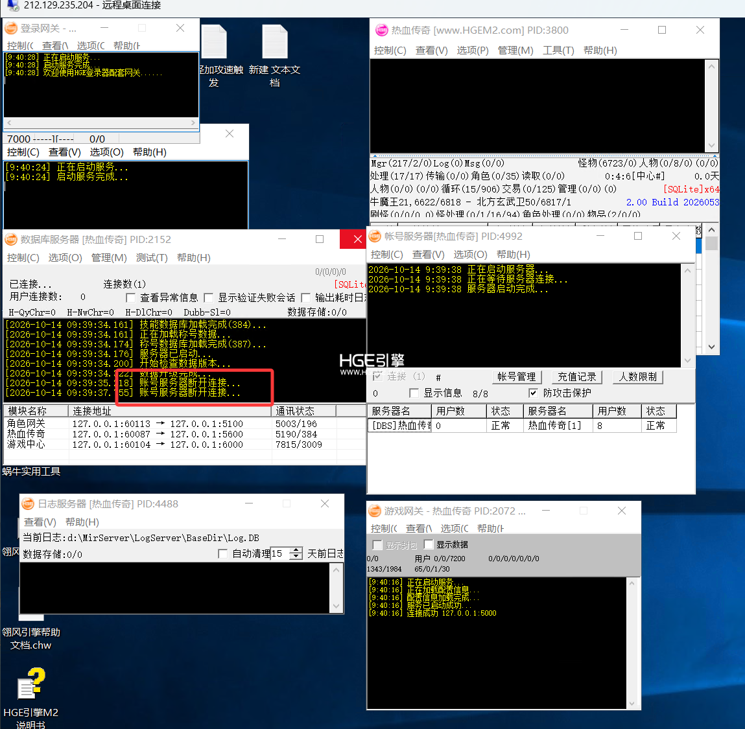Click the 人数限制 button
Image resolution: width=745 pixels, height=729 pixels.
click(x=637, y=377)
